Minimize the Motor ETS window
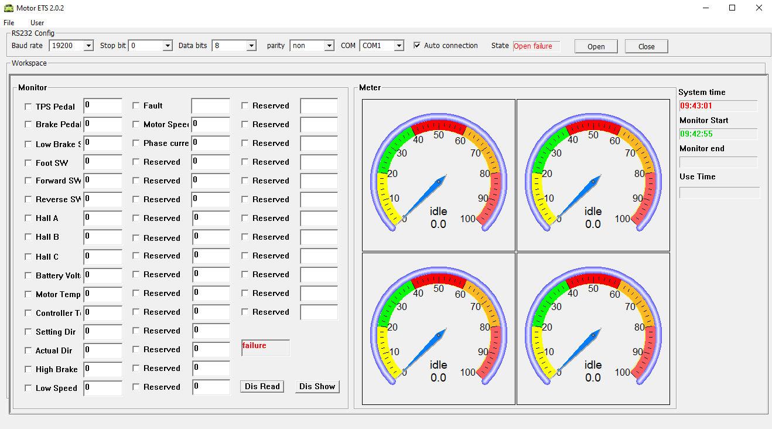This screenshot has width=772, height=429. [705, 8]
